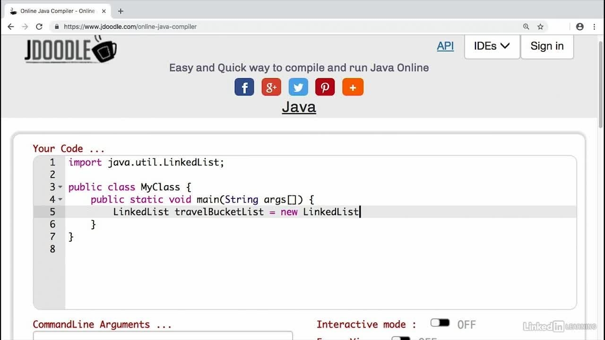Click the CommandLine Arguments input field

(x=163, y=335)
